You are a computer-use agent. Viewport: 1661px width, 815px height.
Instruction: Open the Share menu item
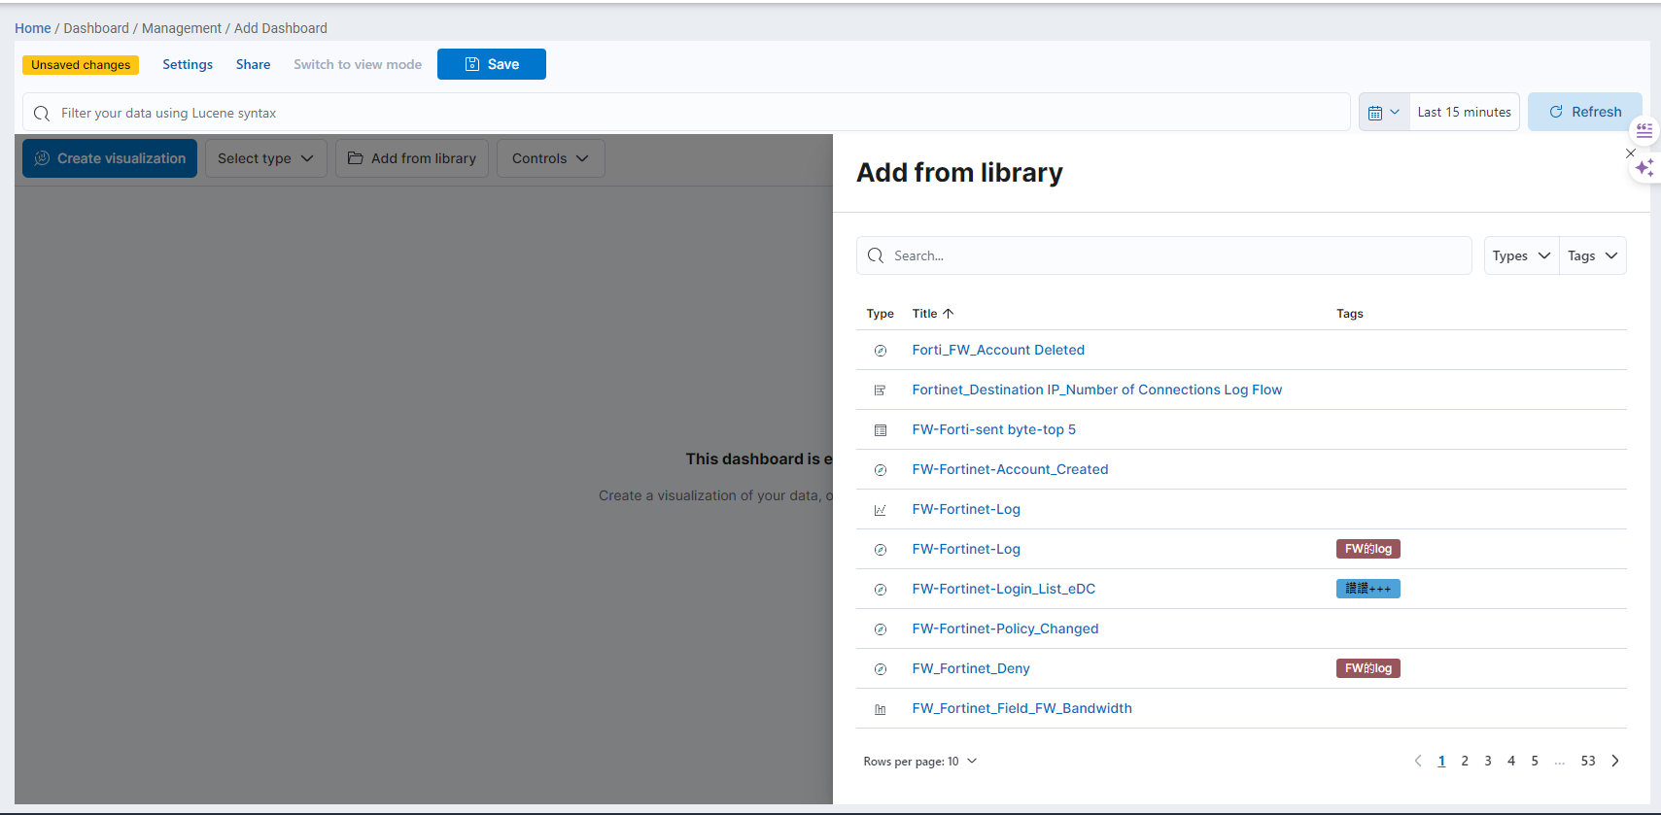coord(253,64)
